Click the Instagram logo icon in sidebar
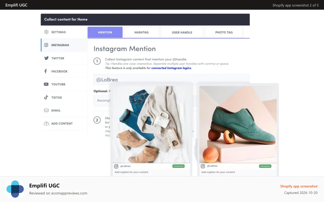Viewport: 324px width, 202px height. click(46, 45)
